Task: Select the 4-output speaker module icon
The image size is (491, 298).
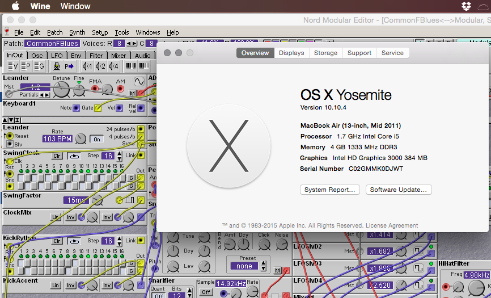Action: (113, 66)
